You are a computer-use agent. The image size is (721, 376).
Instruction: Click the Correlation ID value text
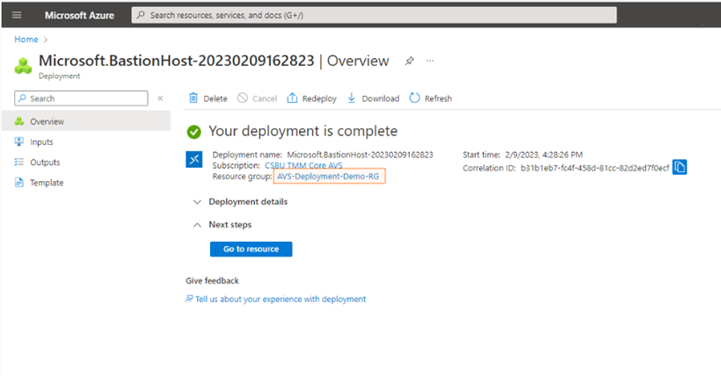click(x=594, y=169)
